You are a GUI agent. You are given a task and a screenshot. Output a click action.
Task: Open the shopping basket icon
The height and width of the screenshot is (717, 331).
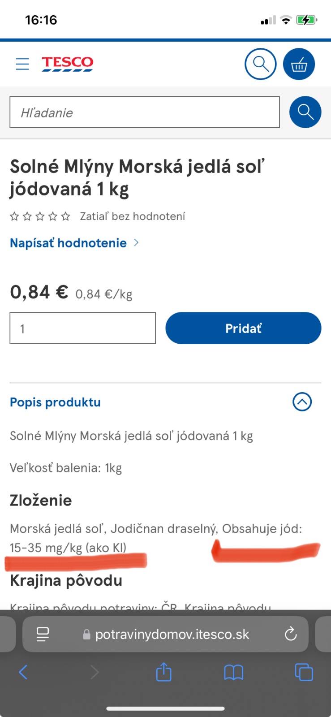pyautogui.click(x=299, y=64)
